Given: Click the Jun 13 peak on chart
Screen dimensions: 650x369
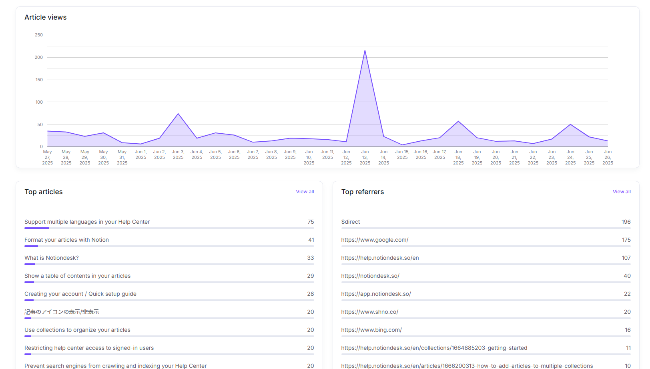Looking at the screenshot, I should [x=365, y=51].
